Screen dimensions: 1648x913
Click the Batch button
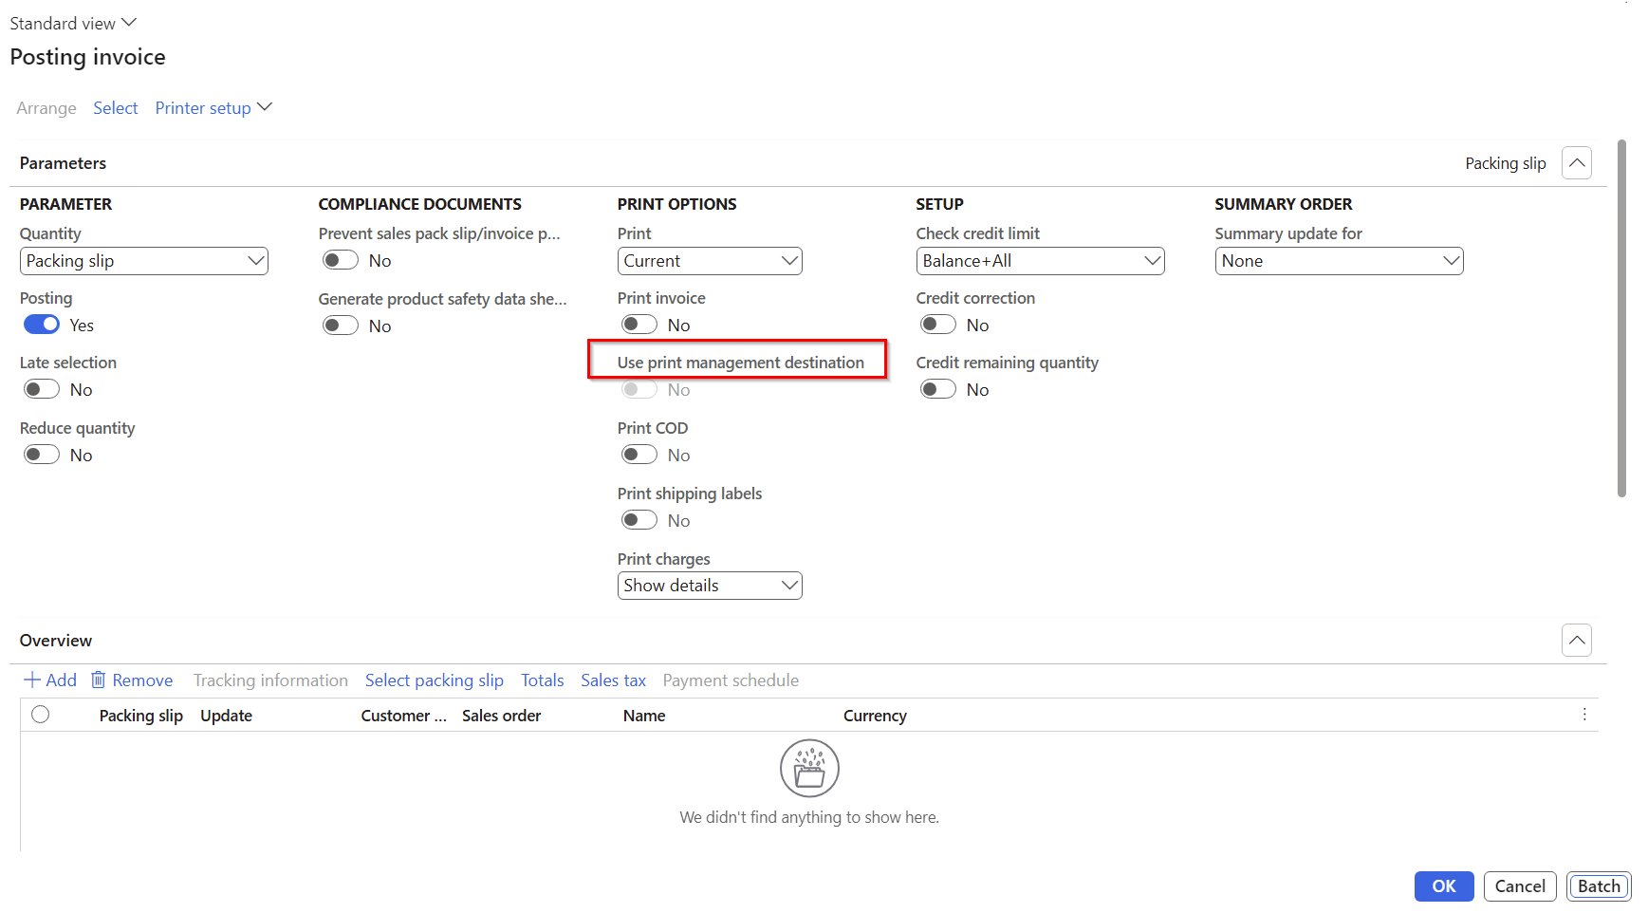[1598, 886]
